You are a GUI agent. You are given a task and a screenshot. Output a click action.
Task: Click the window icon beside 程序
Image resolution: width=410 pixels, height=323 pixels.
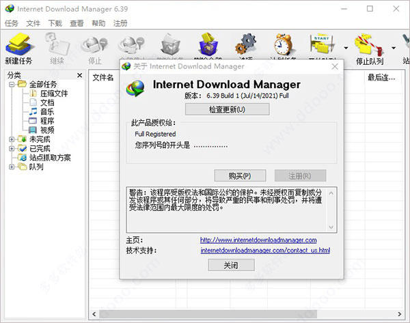pos(33,121)
